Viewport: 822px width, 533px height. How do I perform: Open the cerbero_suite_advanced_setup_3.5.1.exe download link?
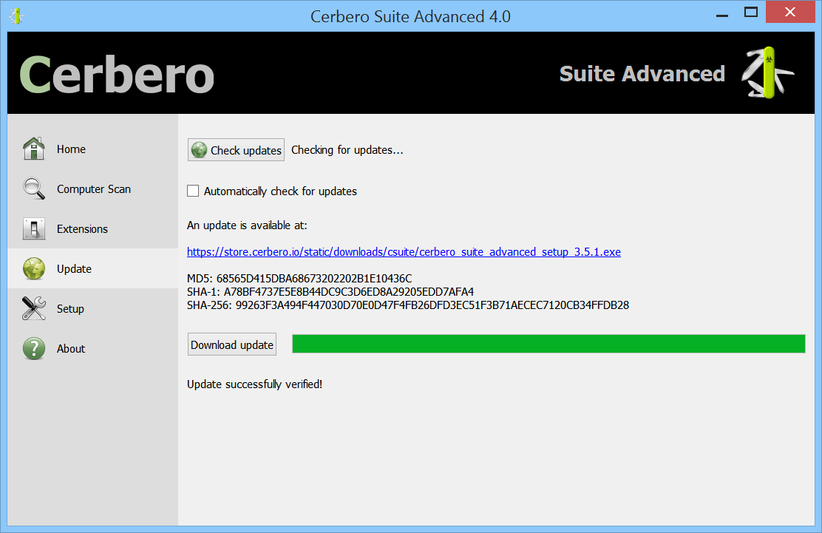coord(404,252)
